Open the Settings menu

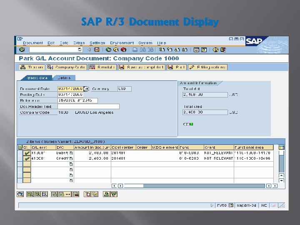coord(97,43)
